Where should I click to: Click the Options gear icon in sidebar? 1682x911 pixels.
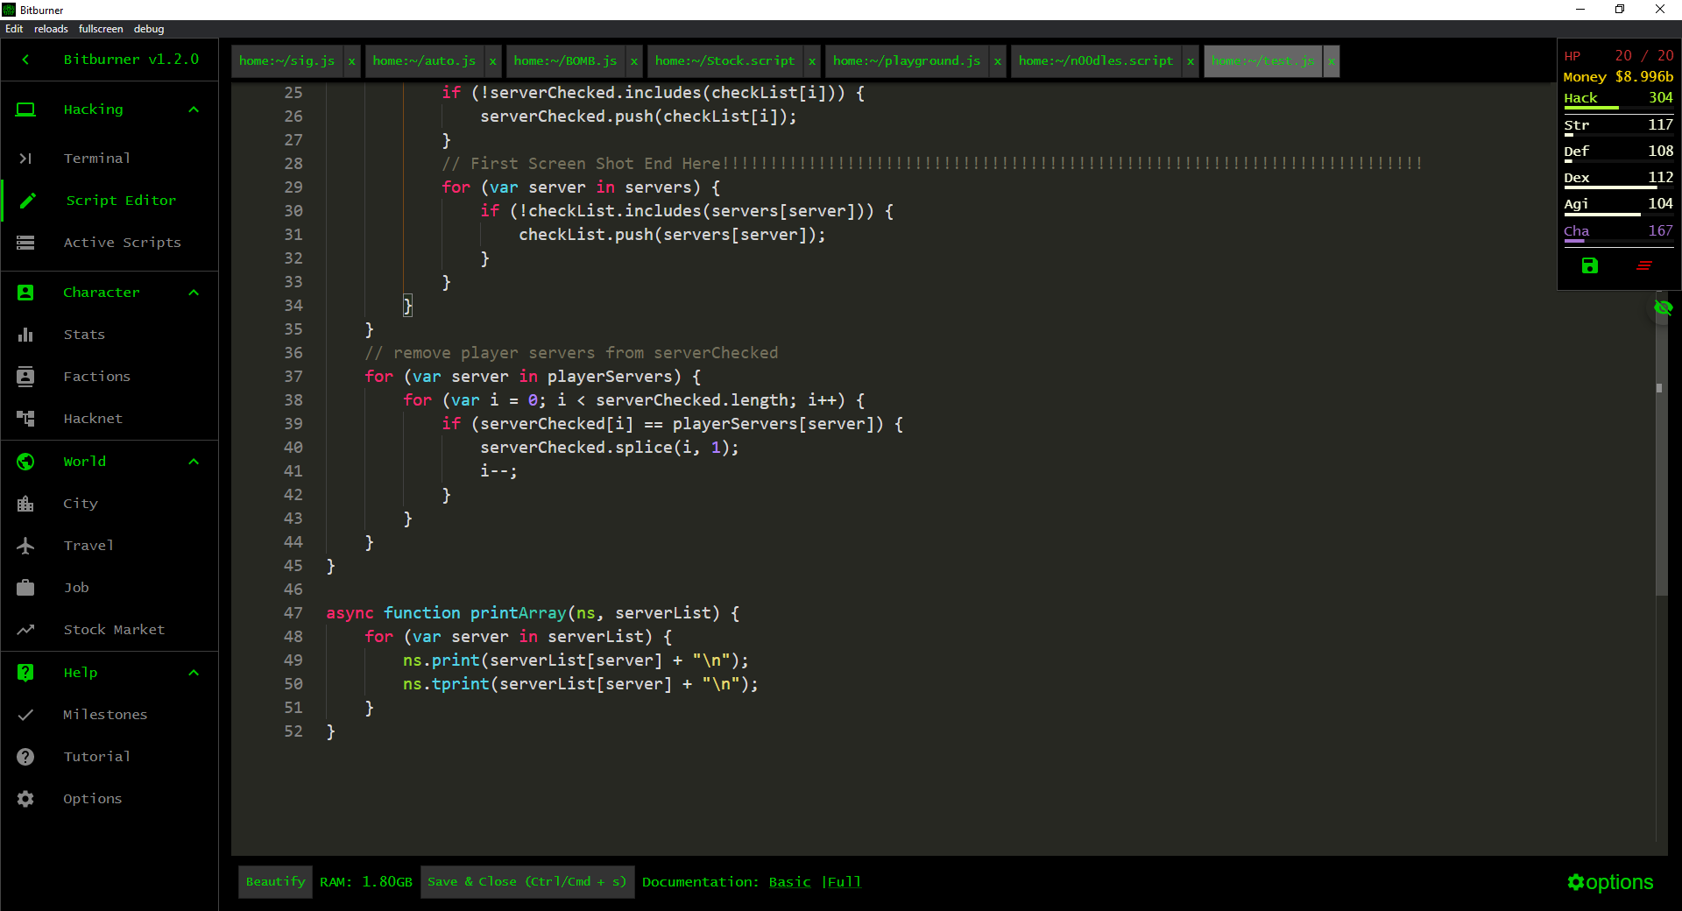coord(25,799)
